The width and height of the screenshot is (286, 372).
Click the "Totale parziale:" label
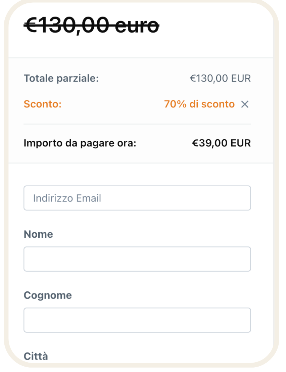[x=61, y=79]
